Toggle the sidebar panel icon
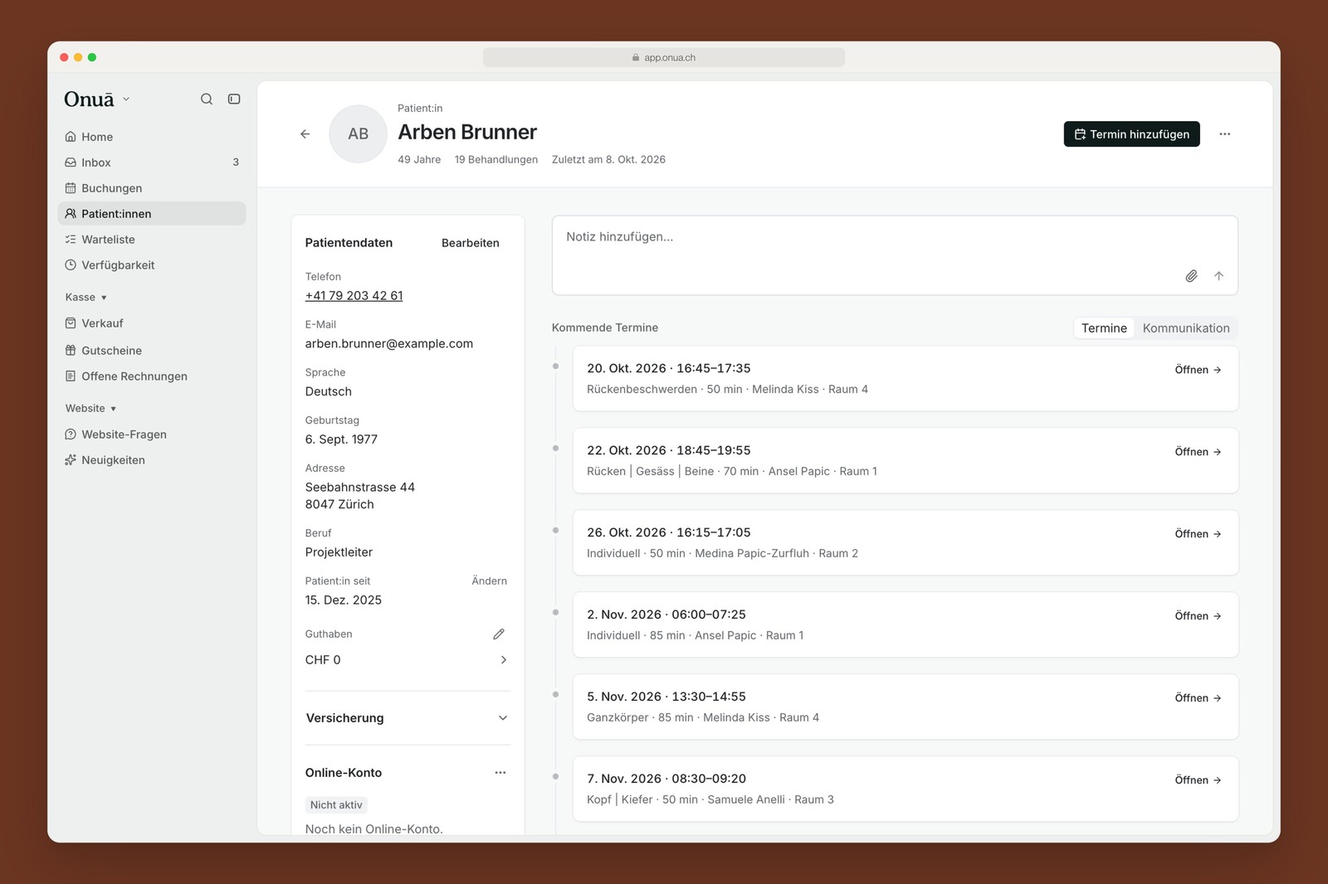1328x884 pixels. [234, 99]
